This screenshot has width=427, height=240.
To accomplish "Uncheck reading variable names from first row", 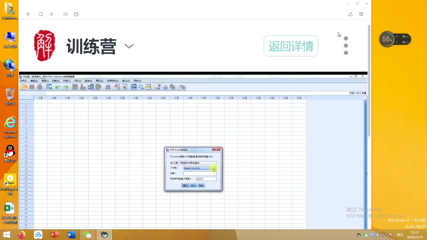I will (171, 163).
